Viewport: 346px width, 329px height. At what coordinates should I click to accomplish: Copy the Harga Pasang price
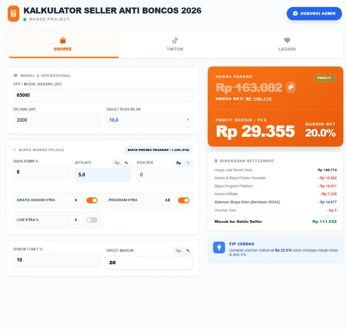291,87
